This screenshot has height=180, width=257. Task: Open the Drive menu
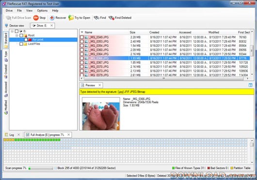pos(9,11)
